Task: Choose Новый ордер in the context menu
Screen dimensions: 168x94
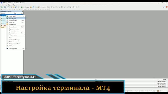Action: coord(16,16)
